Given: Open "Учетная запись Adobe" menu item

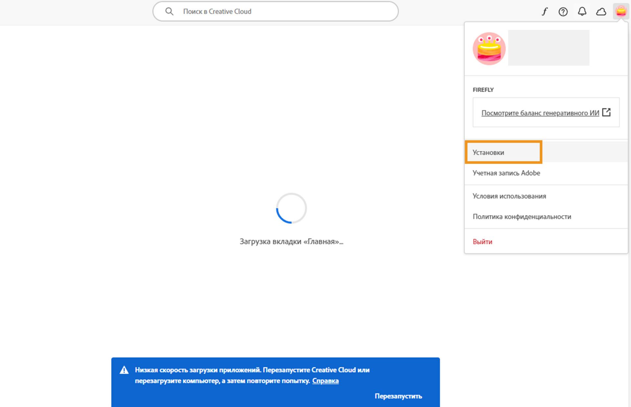Looking at the screenshot, I should (506, 173).
